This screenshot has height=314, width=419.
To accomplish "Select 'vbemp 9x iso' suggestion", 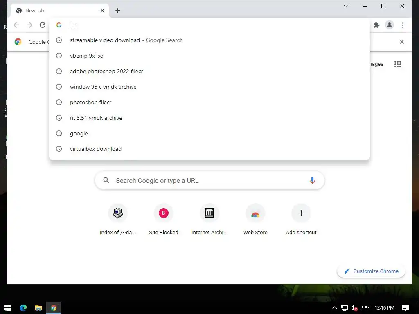I will [x=209, y=56].
